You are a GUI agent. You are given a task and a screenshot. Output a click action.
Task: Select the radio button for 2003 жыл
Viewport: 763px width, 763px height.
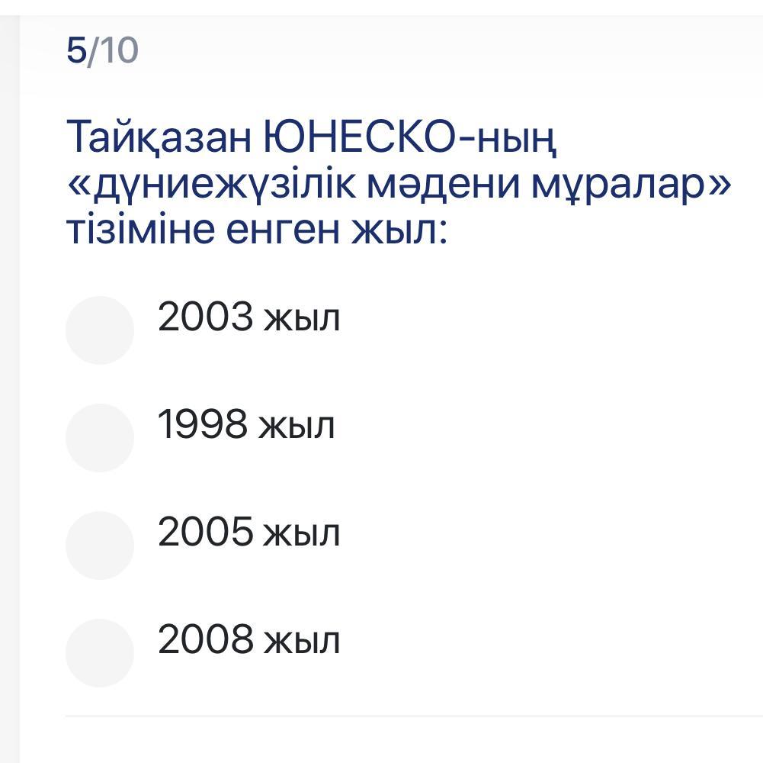100,330
